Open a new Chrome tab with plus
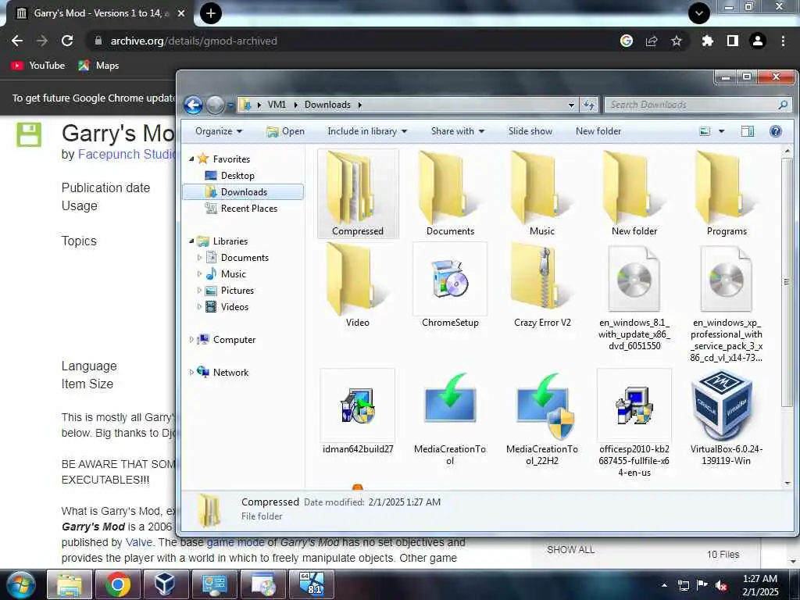This screenshot has height=600, width=800. tap(211, 13)
